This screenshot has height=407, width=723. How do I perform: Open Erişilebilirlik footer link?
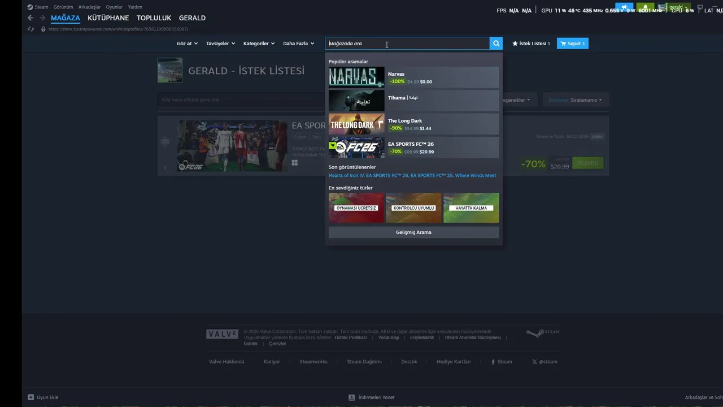point(422,337)
